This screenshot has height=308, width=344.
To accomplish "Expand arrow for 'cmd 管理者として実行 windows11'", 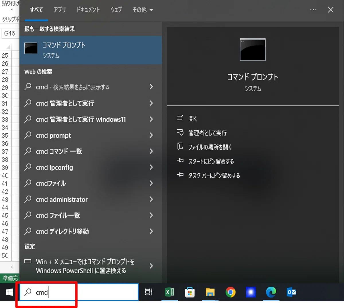I will tap(151, 119).
